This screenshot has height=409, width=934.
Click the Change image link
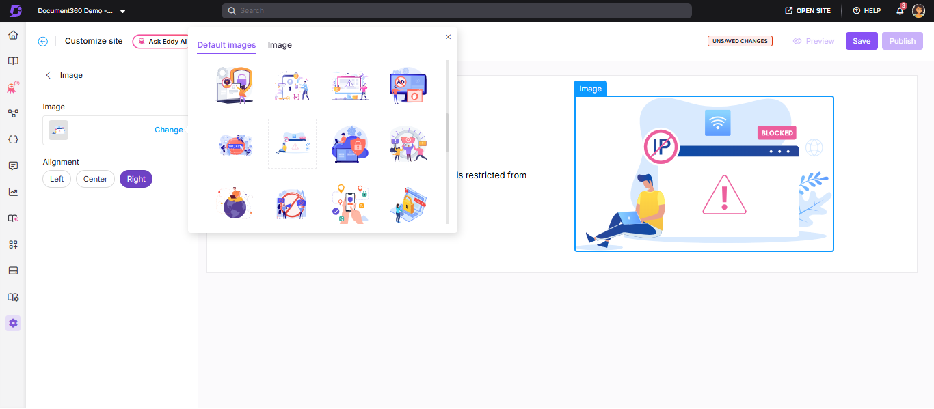pos(168,130)
